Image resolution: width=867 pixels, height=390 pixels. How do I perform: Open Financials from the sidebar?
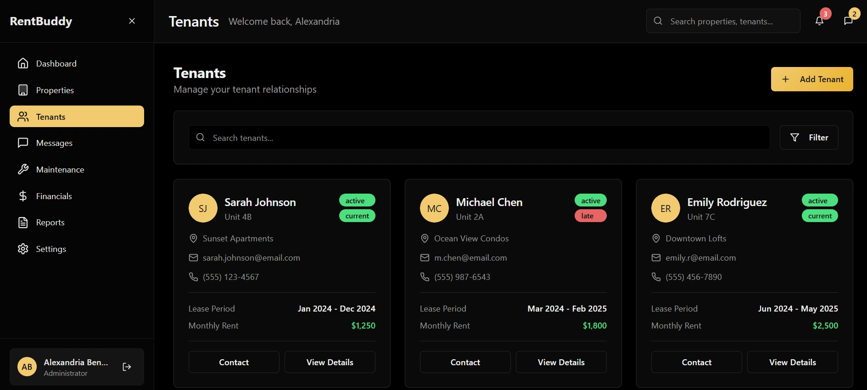point(54,196)
